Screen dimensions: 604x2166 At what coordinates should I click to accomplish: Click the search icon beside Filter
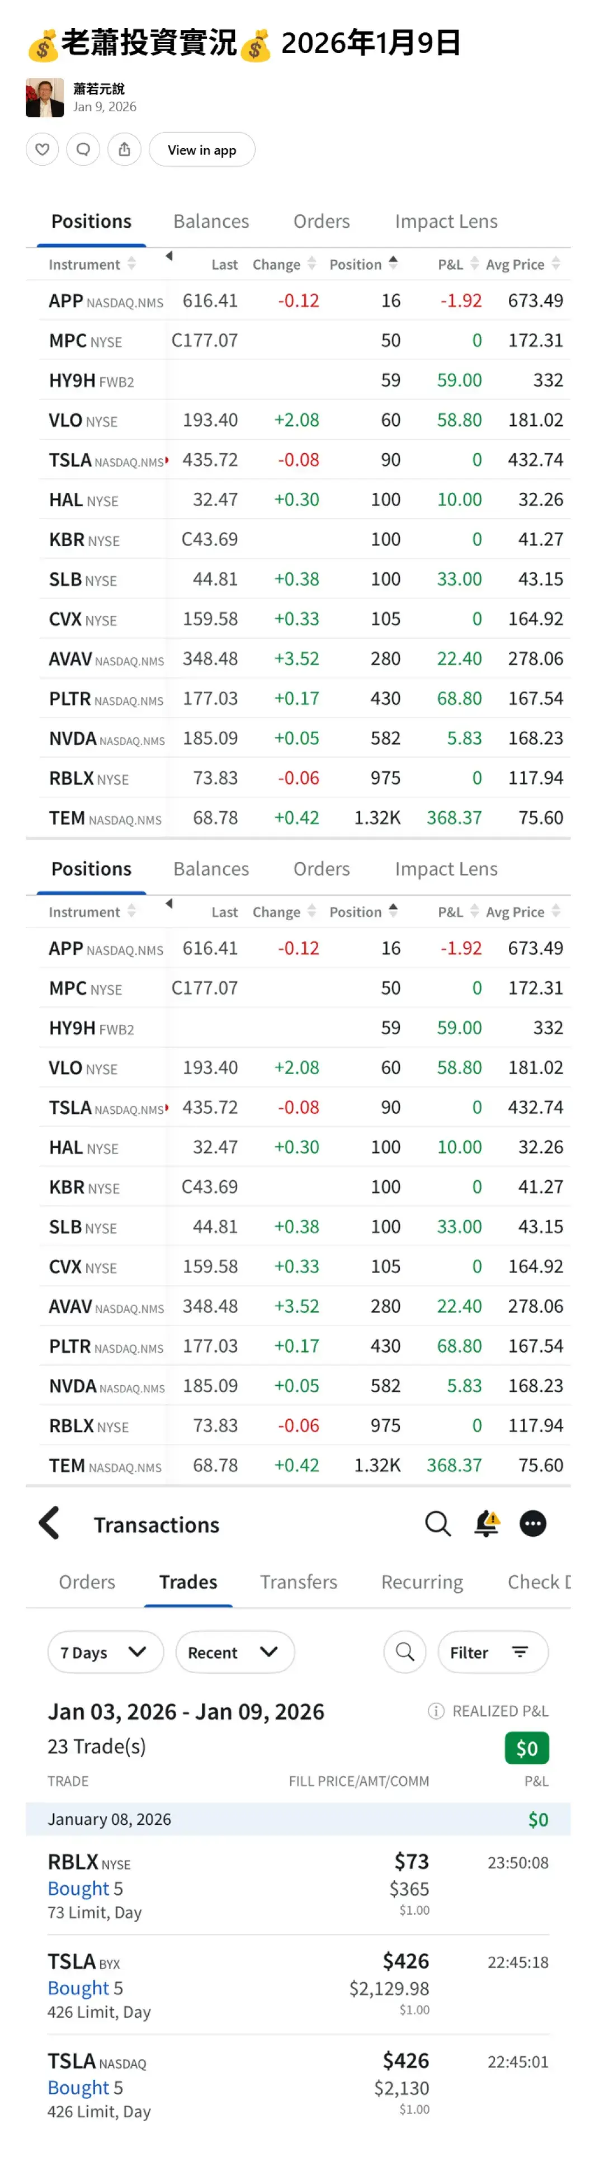point(405,1652)
